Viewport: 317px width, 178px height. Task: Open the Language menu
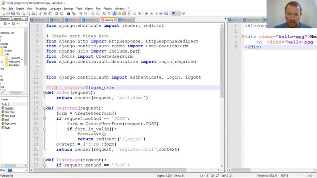coord(55,9)
